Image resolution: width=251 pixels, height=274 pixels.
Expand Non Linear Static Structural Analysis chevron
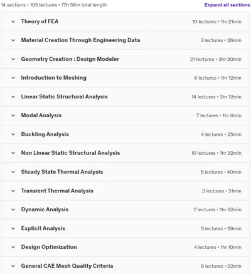click(x=13, y=153)
